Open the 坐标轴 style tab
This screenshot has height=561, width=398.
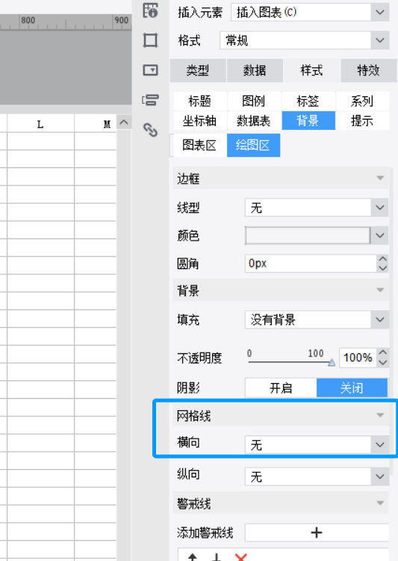(200, 121)
